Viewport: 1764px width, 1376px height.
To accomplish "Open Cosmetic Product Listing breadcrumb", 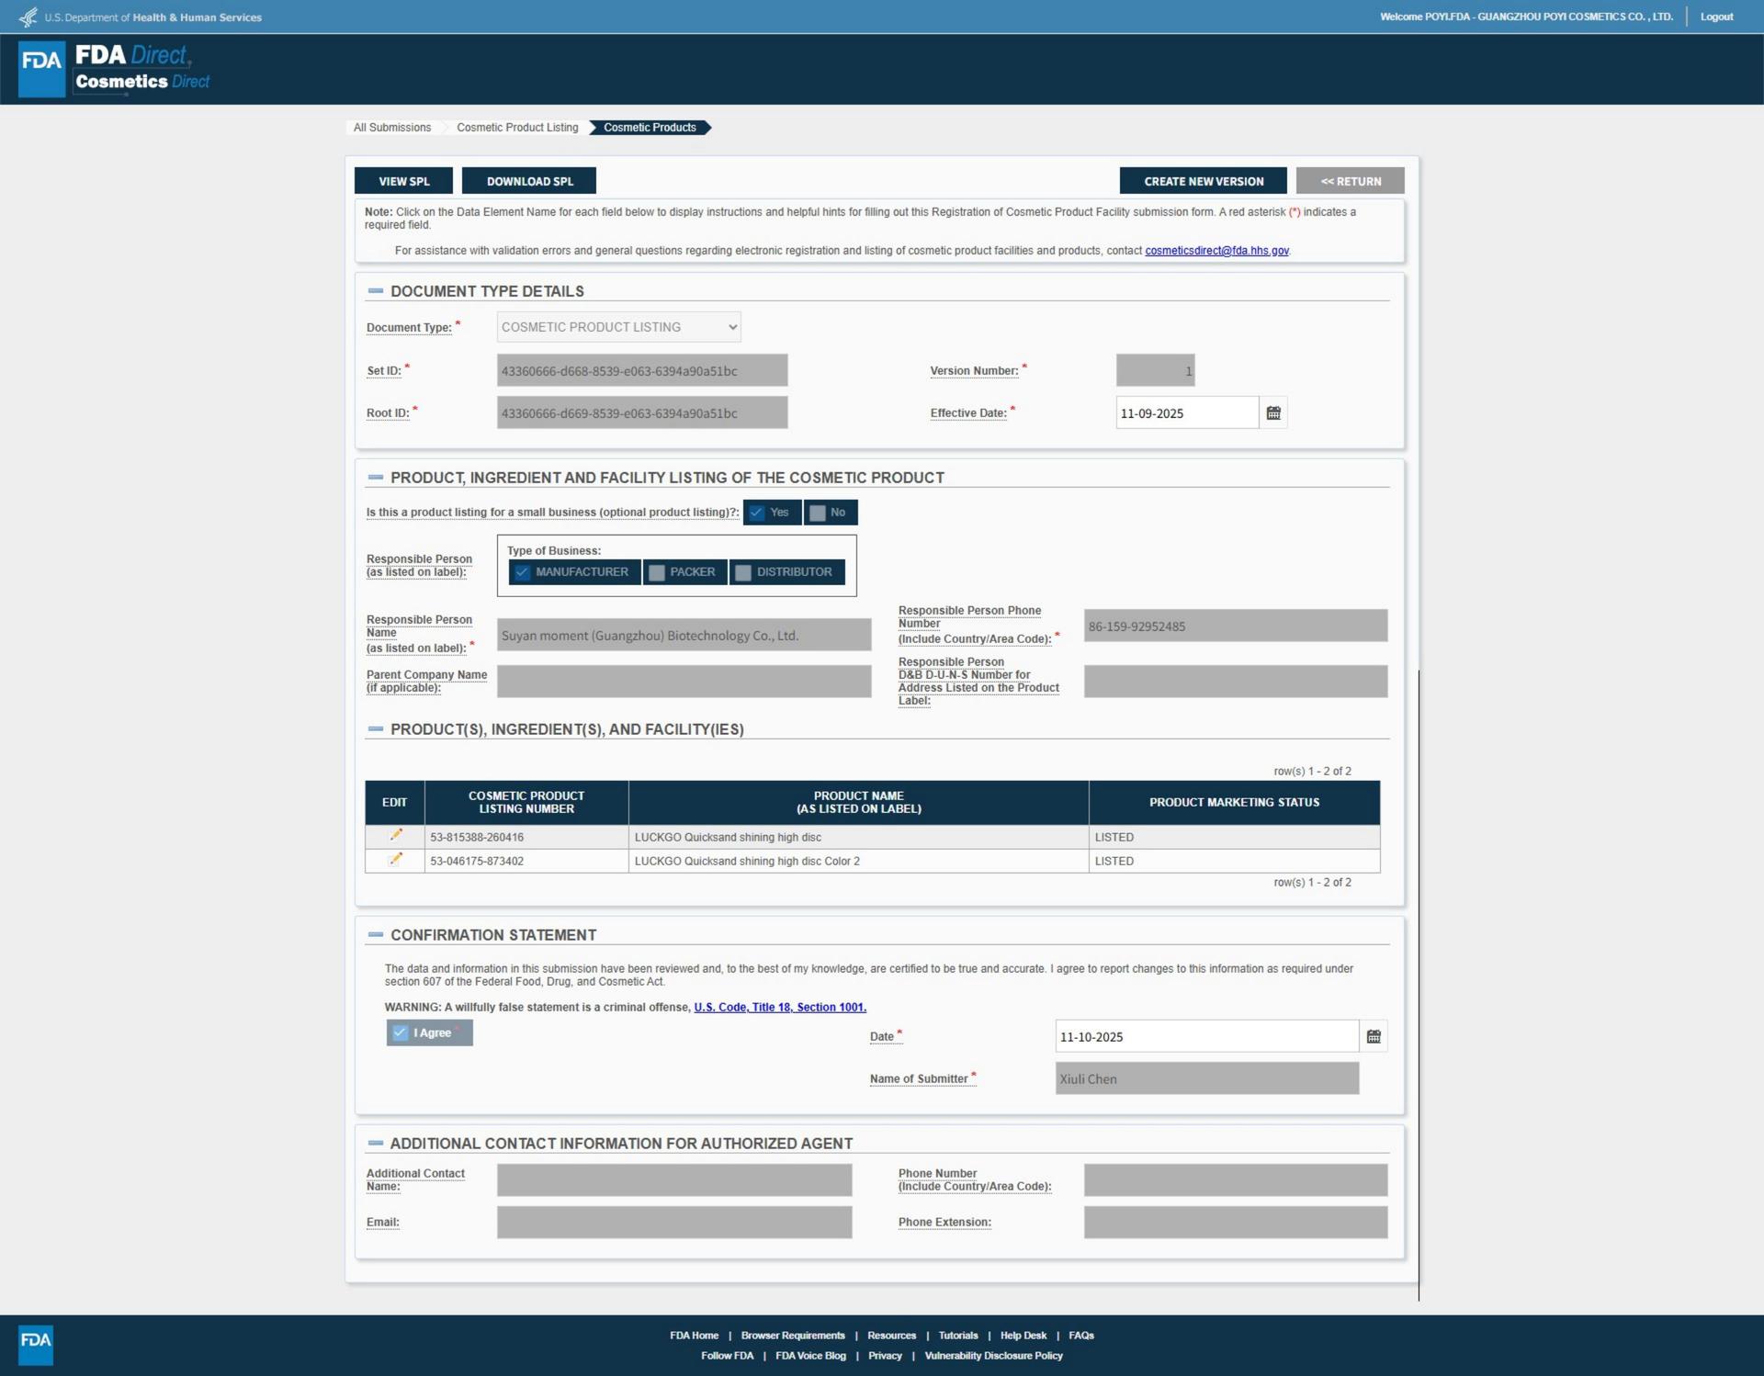I will pos(517,128).
